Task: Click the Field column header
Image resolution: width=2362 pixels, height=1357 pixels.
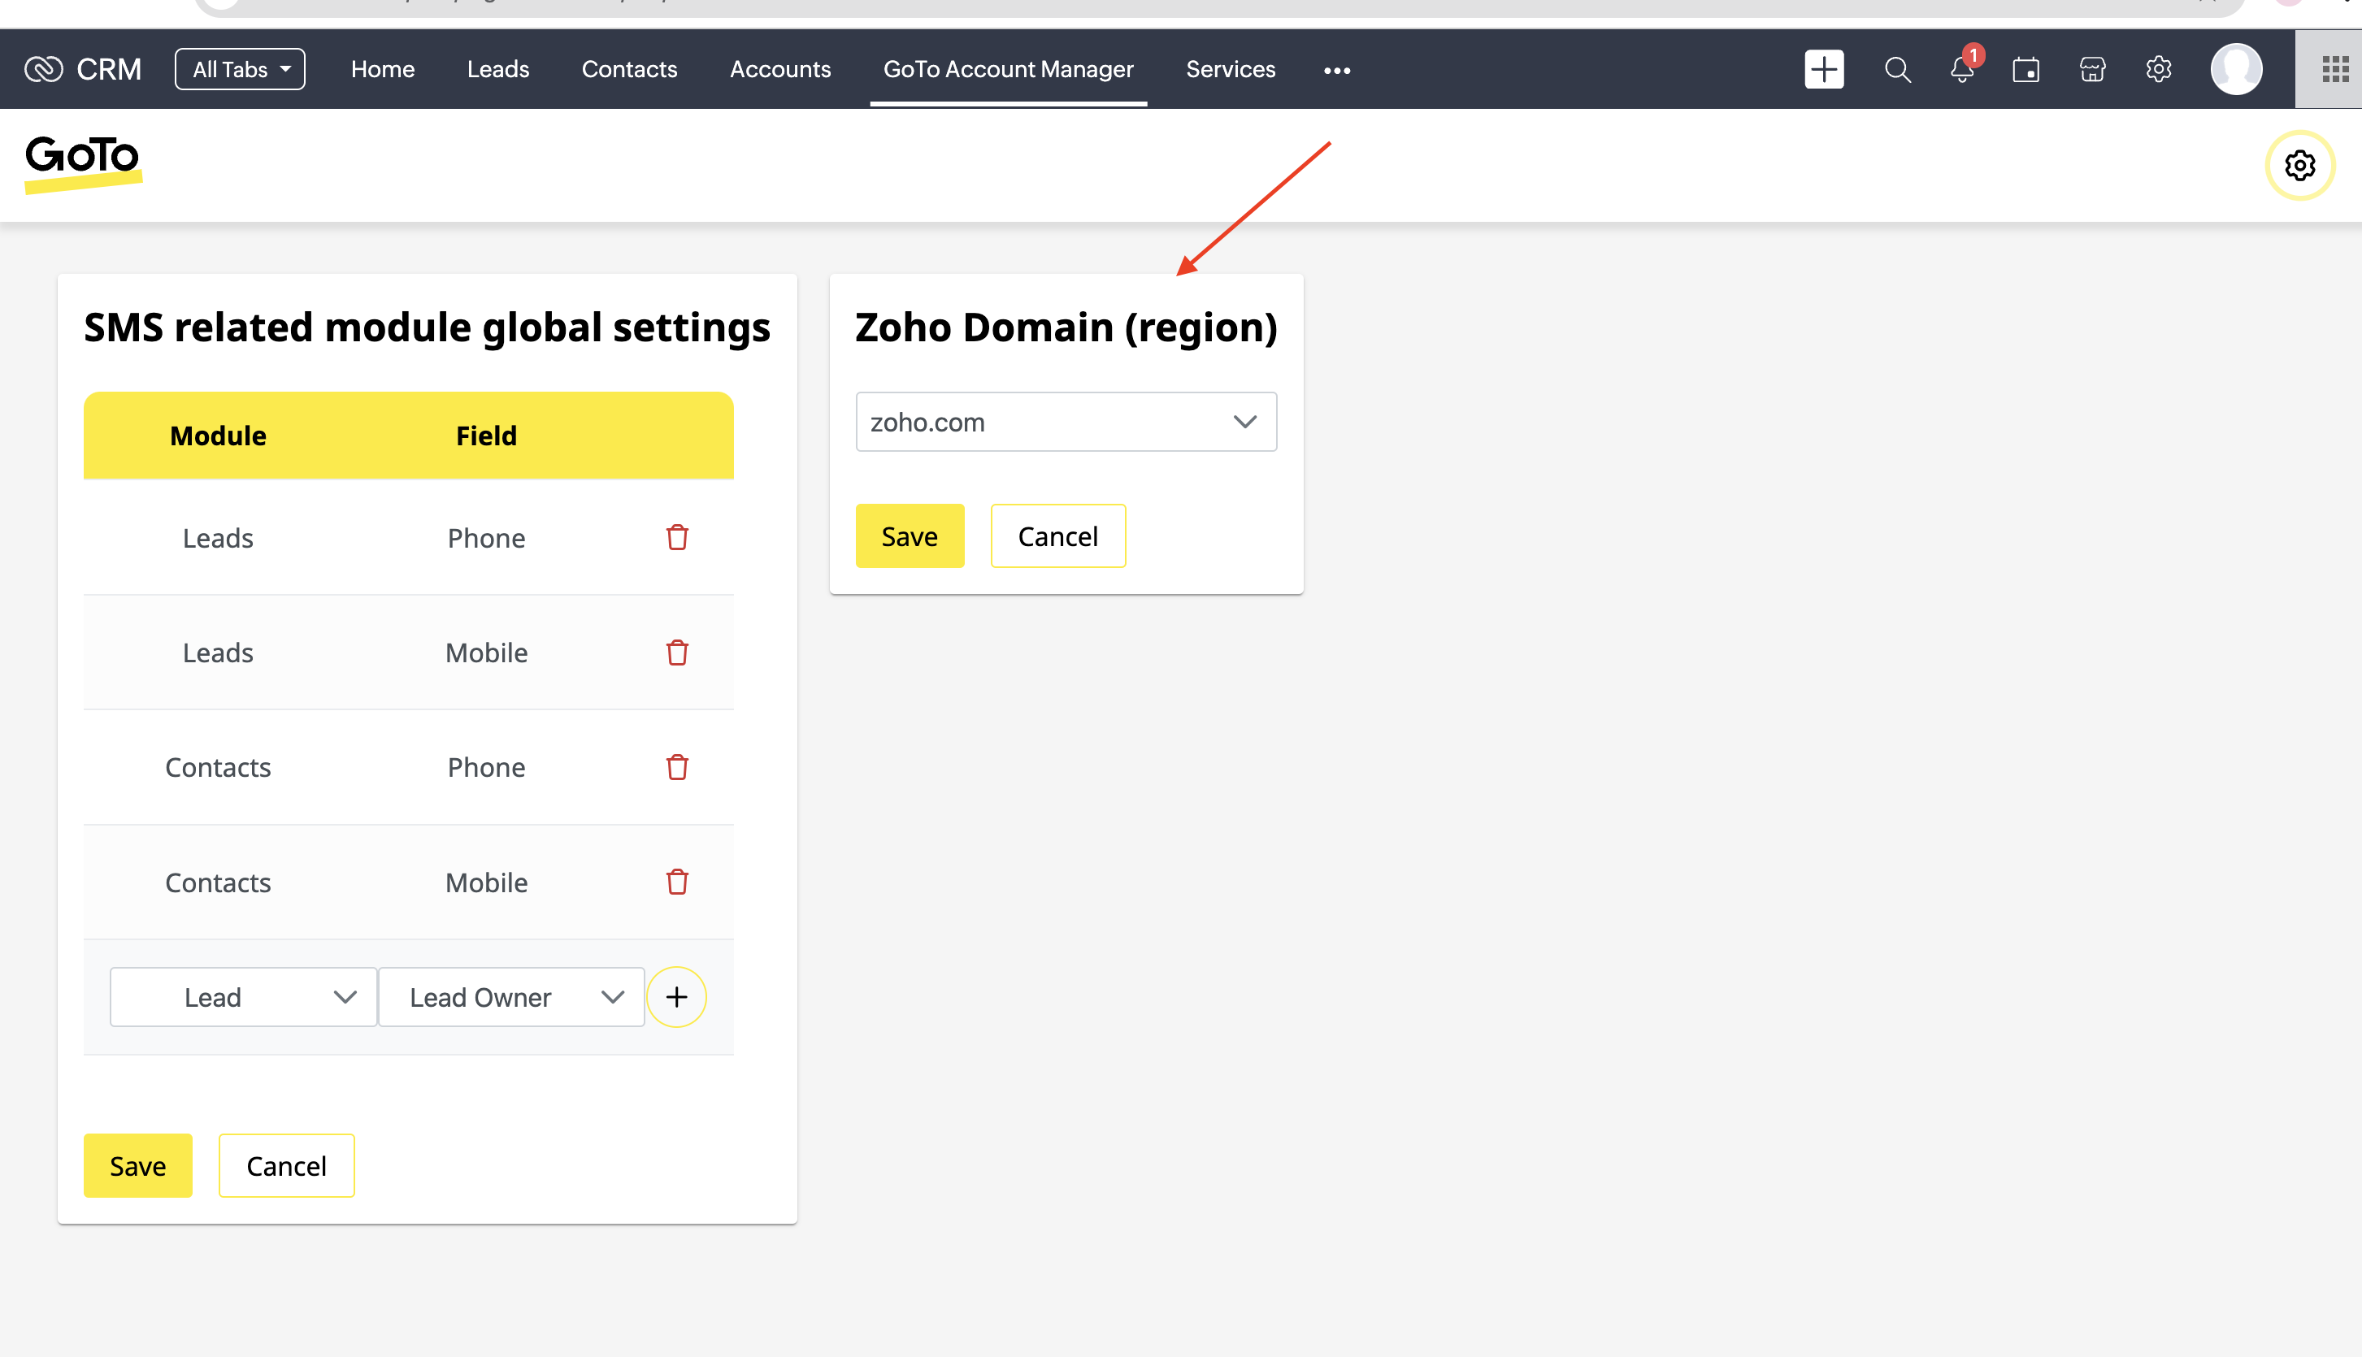Action: 485,436
